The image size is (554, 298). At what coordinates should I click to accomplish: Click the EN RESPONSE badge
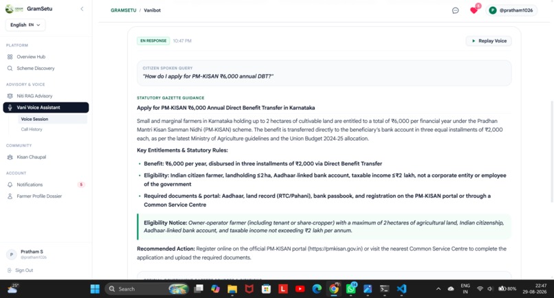coord(153,41)
